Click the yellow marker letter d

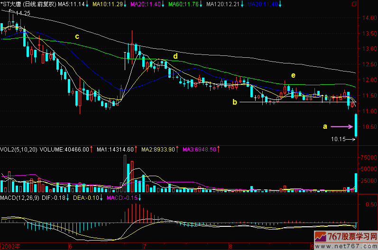pyautogui.click(x=175, y=56)
